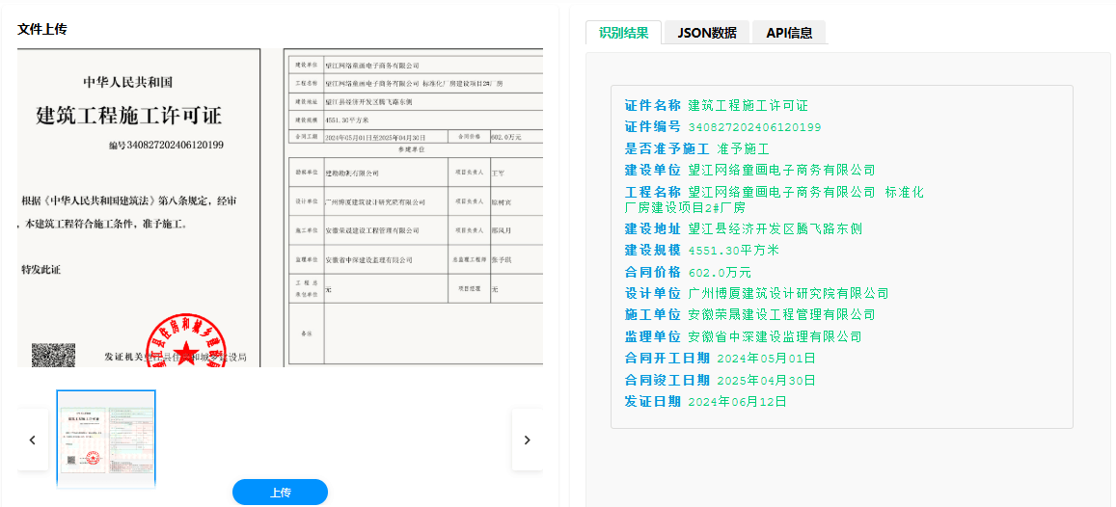Click the 发证日期 field label
Image resolution: width=1116 pixels, height=507 pixels.
(653, 402)
